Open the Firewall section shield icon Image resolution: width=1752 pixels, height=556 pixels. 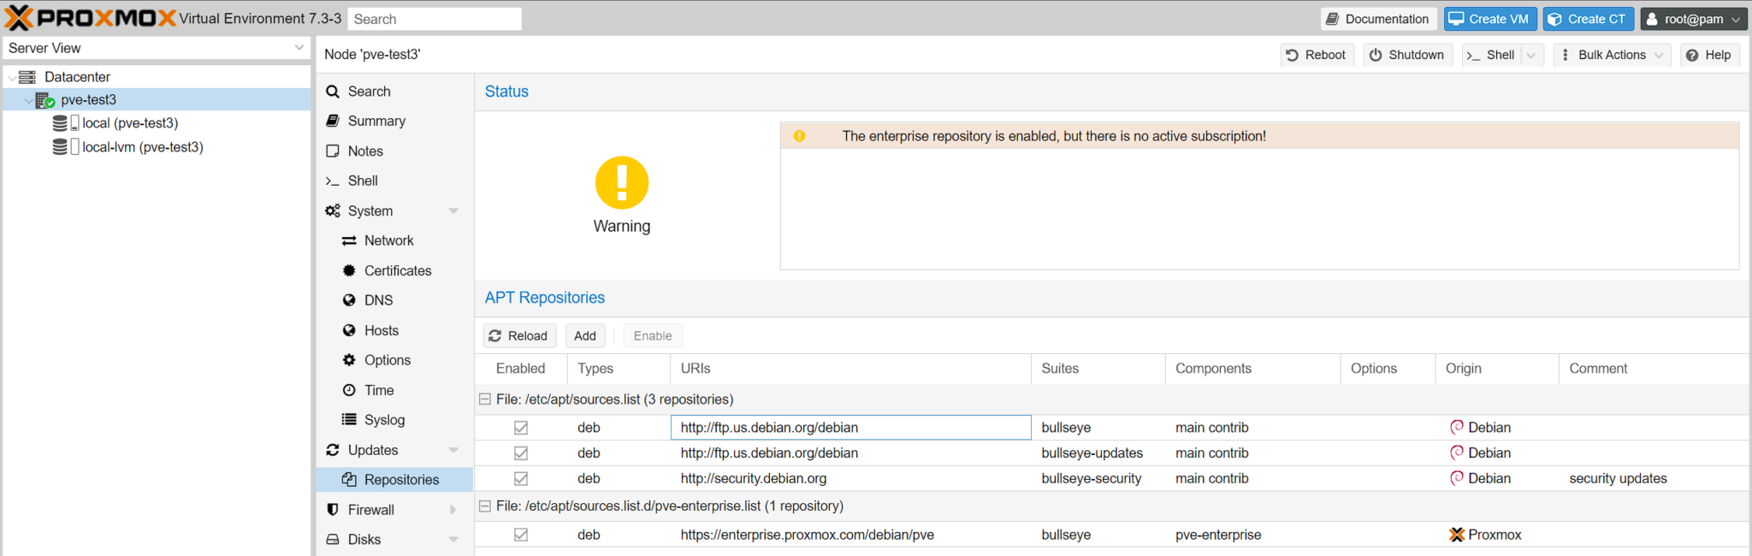(x=333, y=510)
